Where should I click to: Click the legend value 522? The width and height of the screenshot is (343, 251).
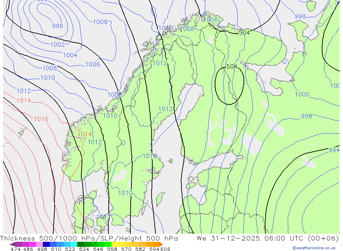pyautogui.click(x=70, y=249)
